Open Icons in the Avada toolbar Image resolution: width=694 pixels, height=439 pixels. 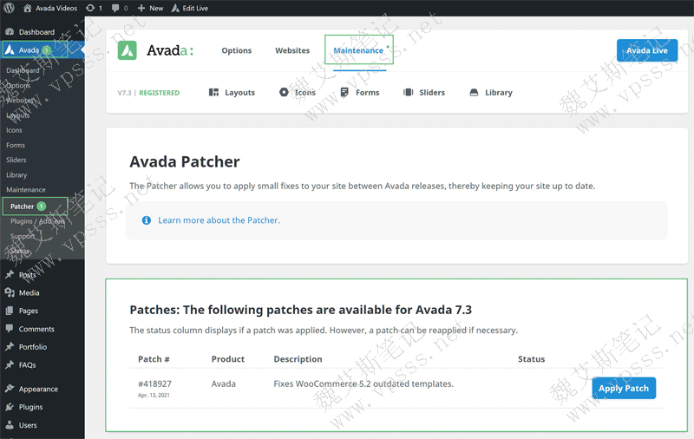tap(298, 93)
